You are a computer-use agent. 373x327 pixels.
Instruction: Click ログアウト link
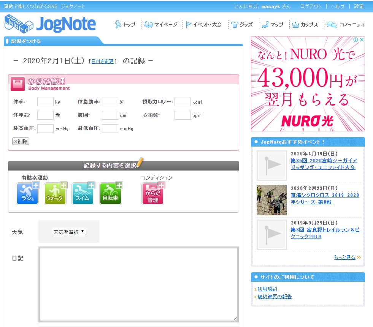310,6
